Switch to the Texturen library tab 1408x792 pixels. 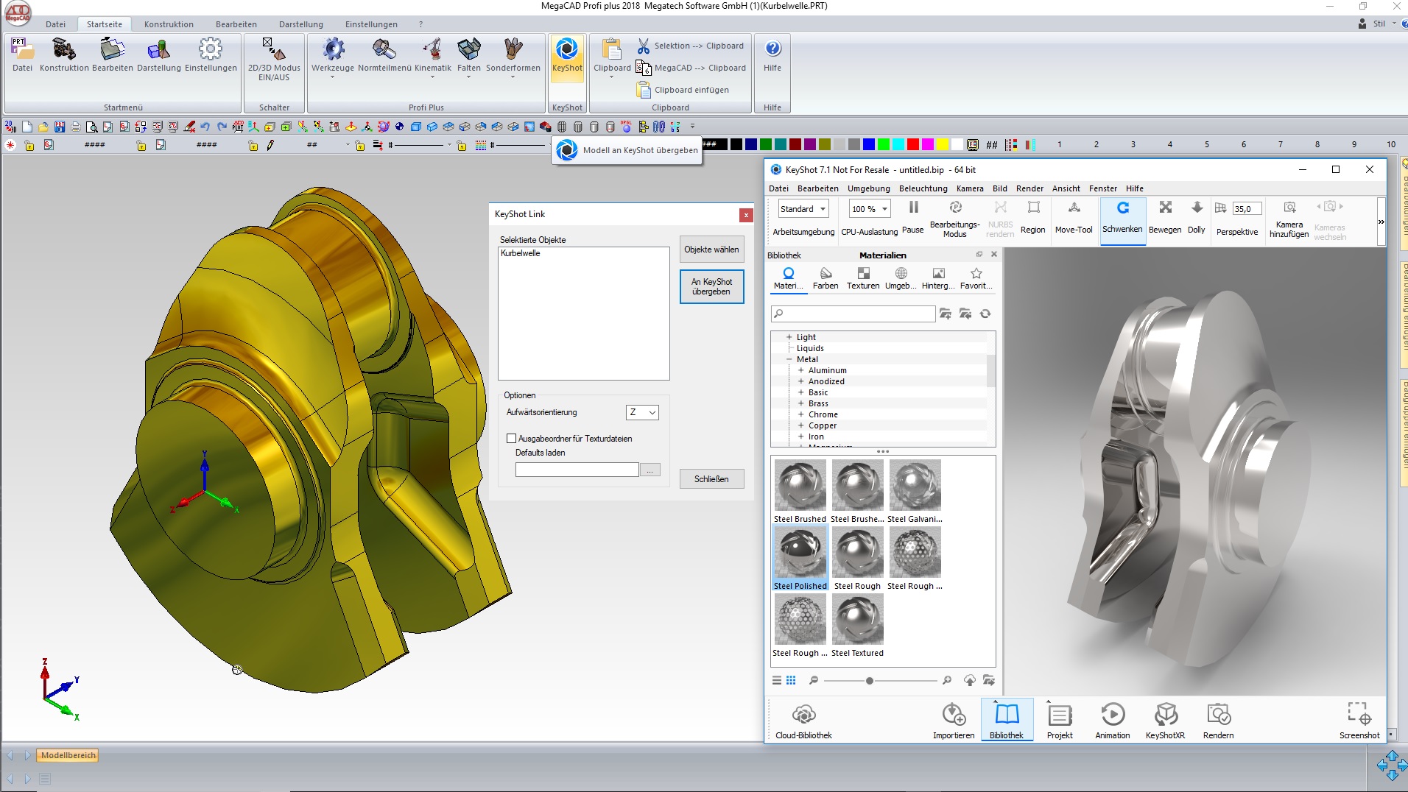coord(863,277)
